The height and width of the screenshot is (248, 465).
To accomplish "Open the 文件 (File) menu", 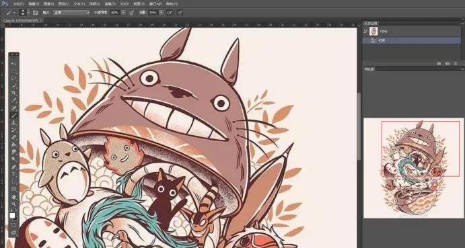I will 19,4.
